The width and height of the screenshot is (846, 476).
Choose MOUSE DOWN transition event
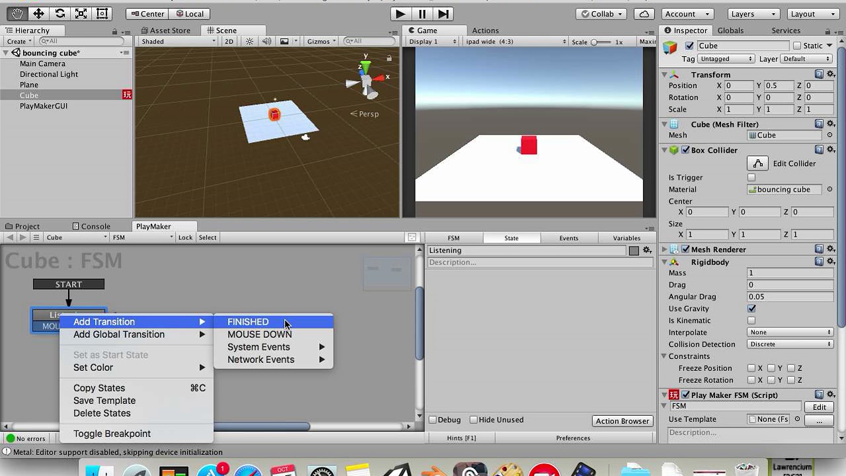pos(273,335)
